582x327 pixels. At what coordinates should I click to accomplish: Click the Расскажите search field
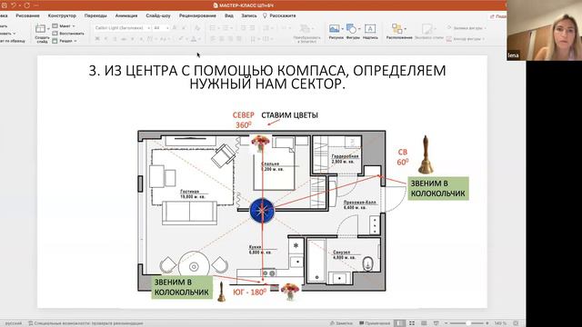[x=279, y=15]
